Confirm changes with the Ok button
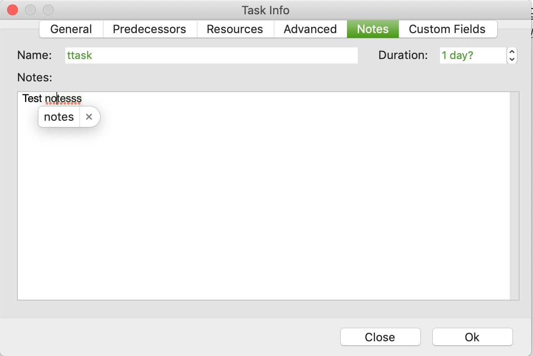Screen dimensions: 533x356 [472, 337]
